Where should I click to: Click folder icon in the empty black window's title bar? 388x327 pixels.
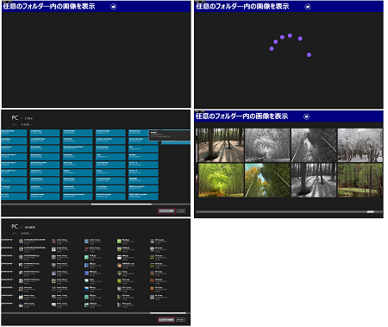click(x=114, y=7)
